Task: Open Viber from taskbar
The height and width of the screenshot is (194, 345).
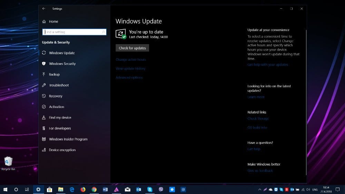Action: [161, 190]
